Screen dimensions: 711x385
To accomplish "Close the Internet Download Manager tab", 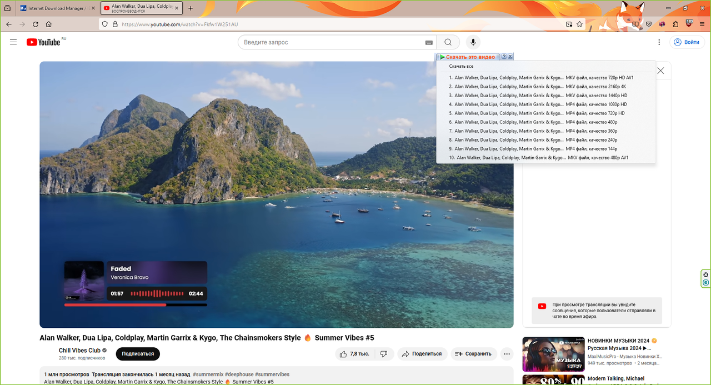I will pos(93,8).
